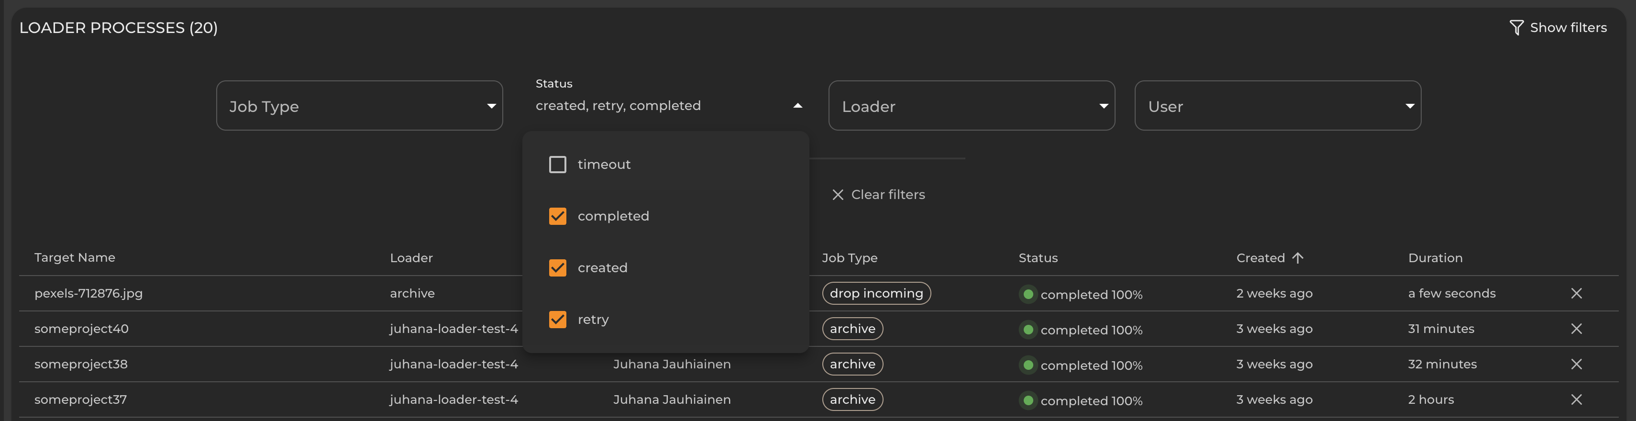Untick the retry status checkbox

coord(557,320)
